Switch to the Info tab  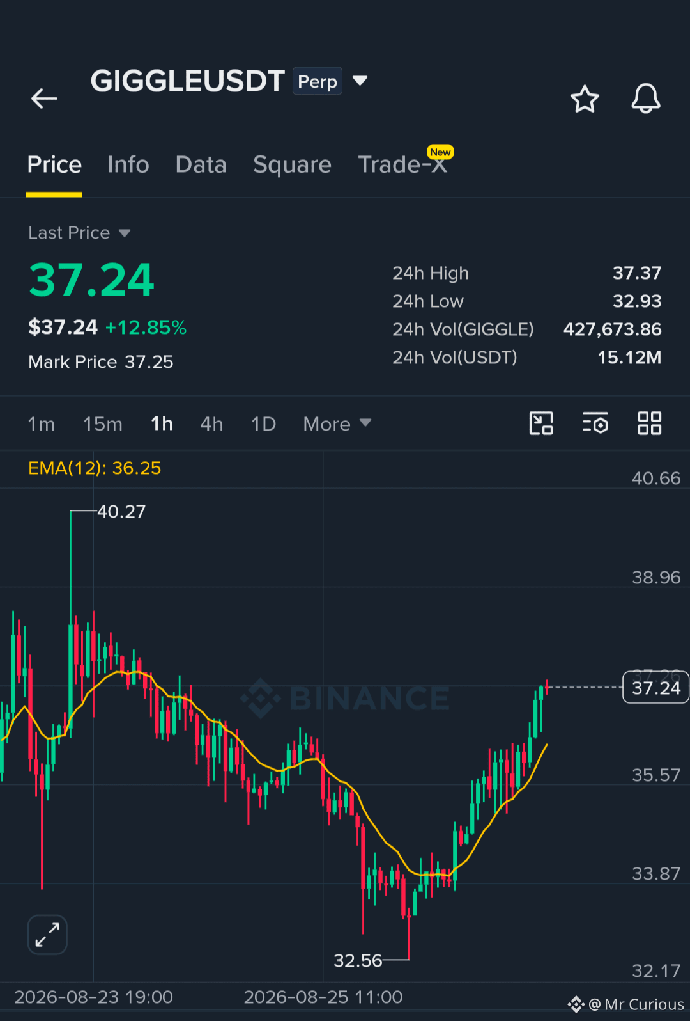(128, 165)
